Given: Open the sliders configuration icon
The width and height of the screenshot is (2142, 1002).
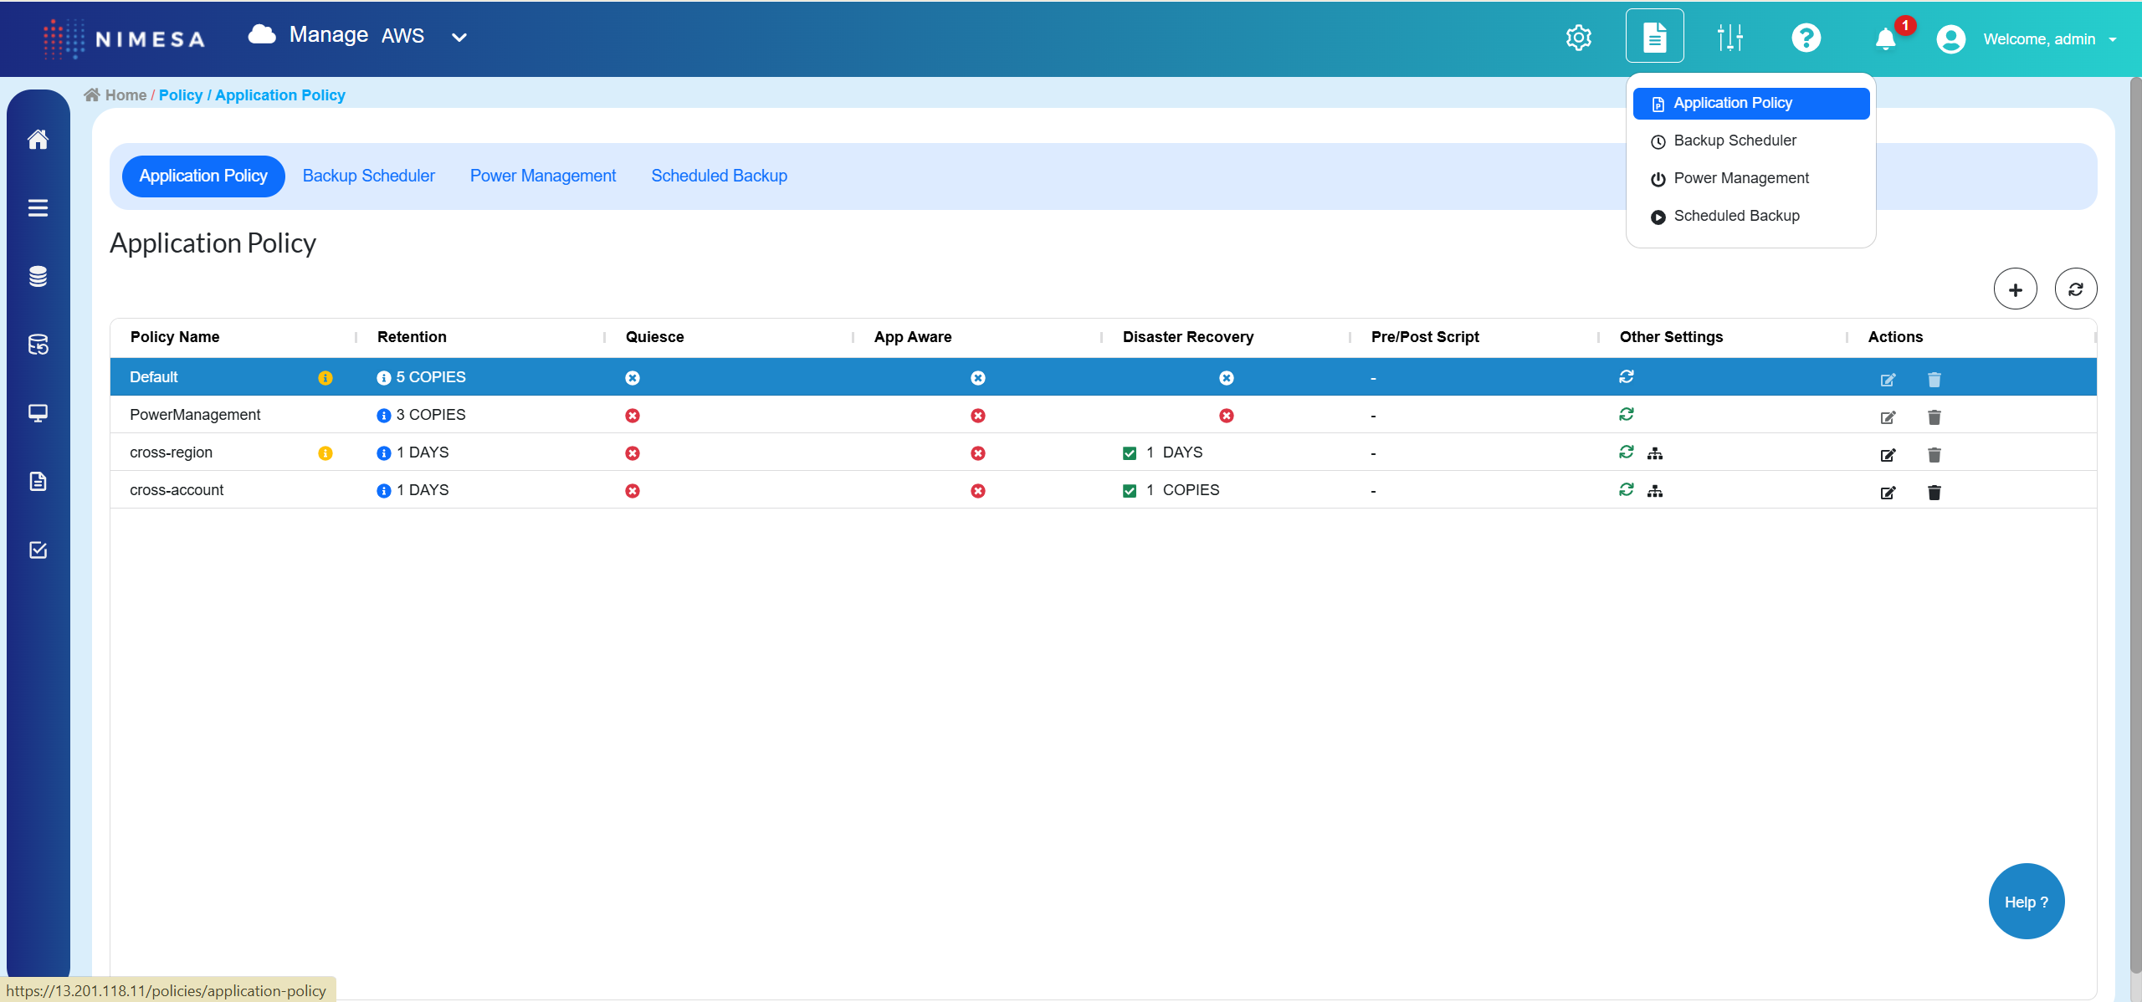Looking at the screenshot, I should tap(1729, 38).
